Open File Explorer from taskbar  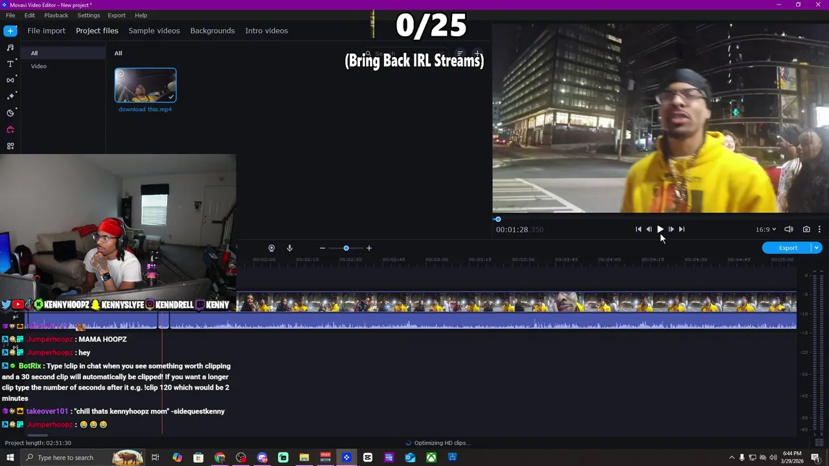[304, 458]
